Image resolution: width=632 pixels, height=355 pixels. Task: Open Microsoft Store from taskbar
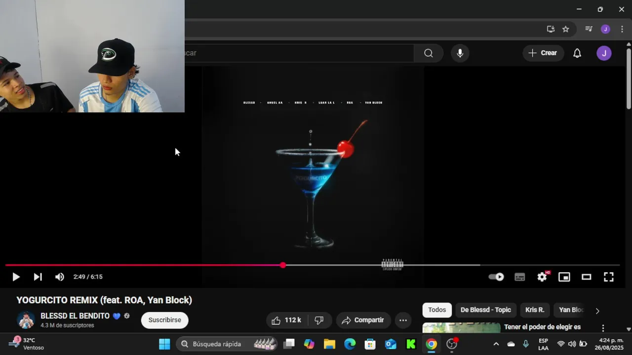[x=370, y=344]
